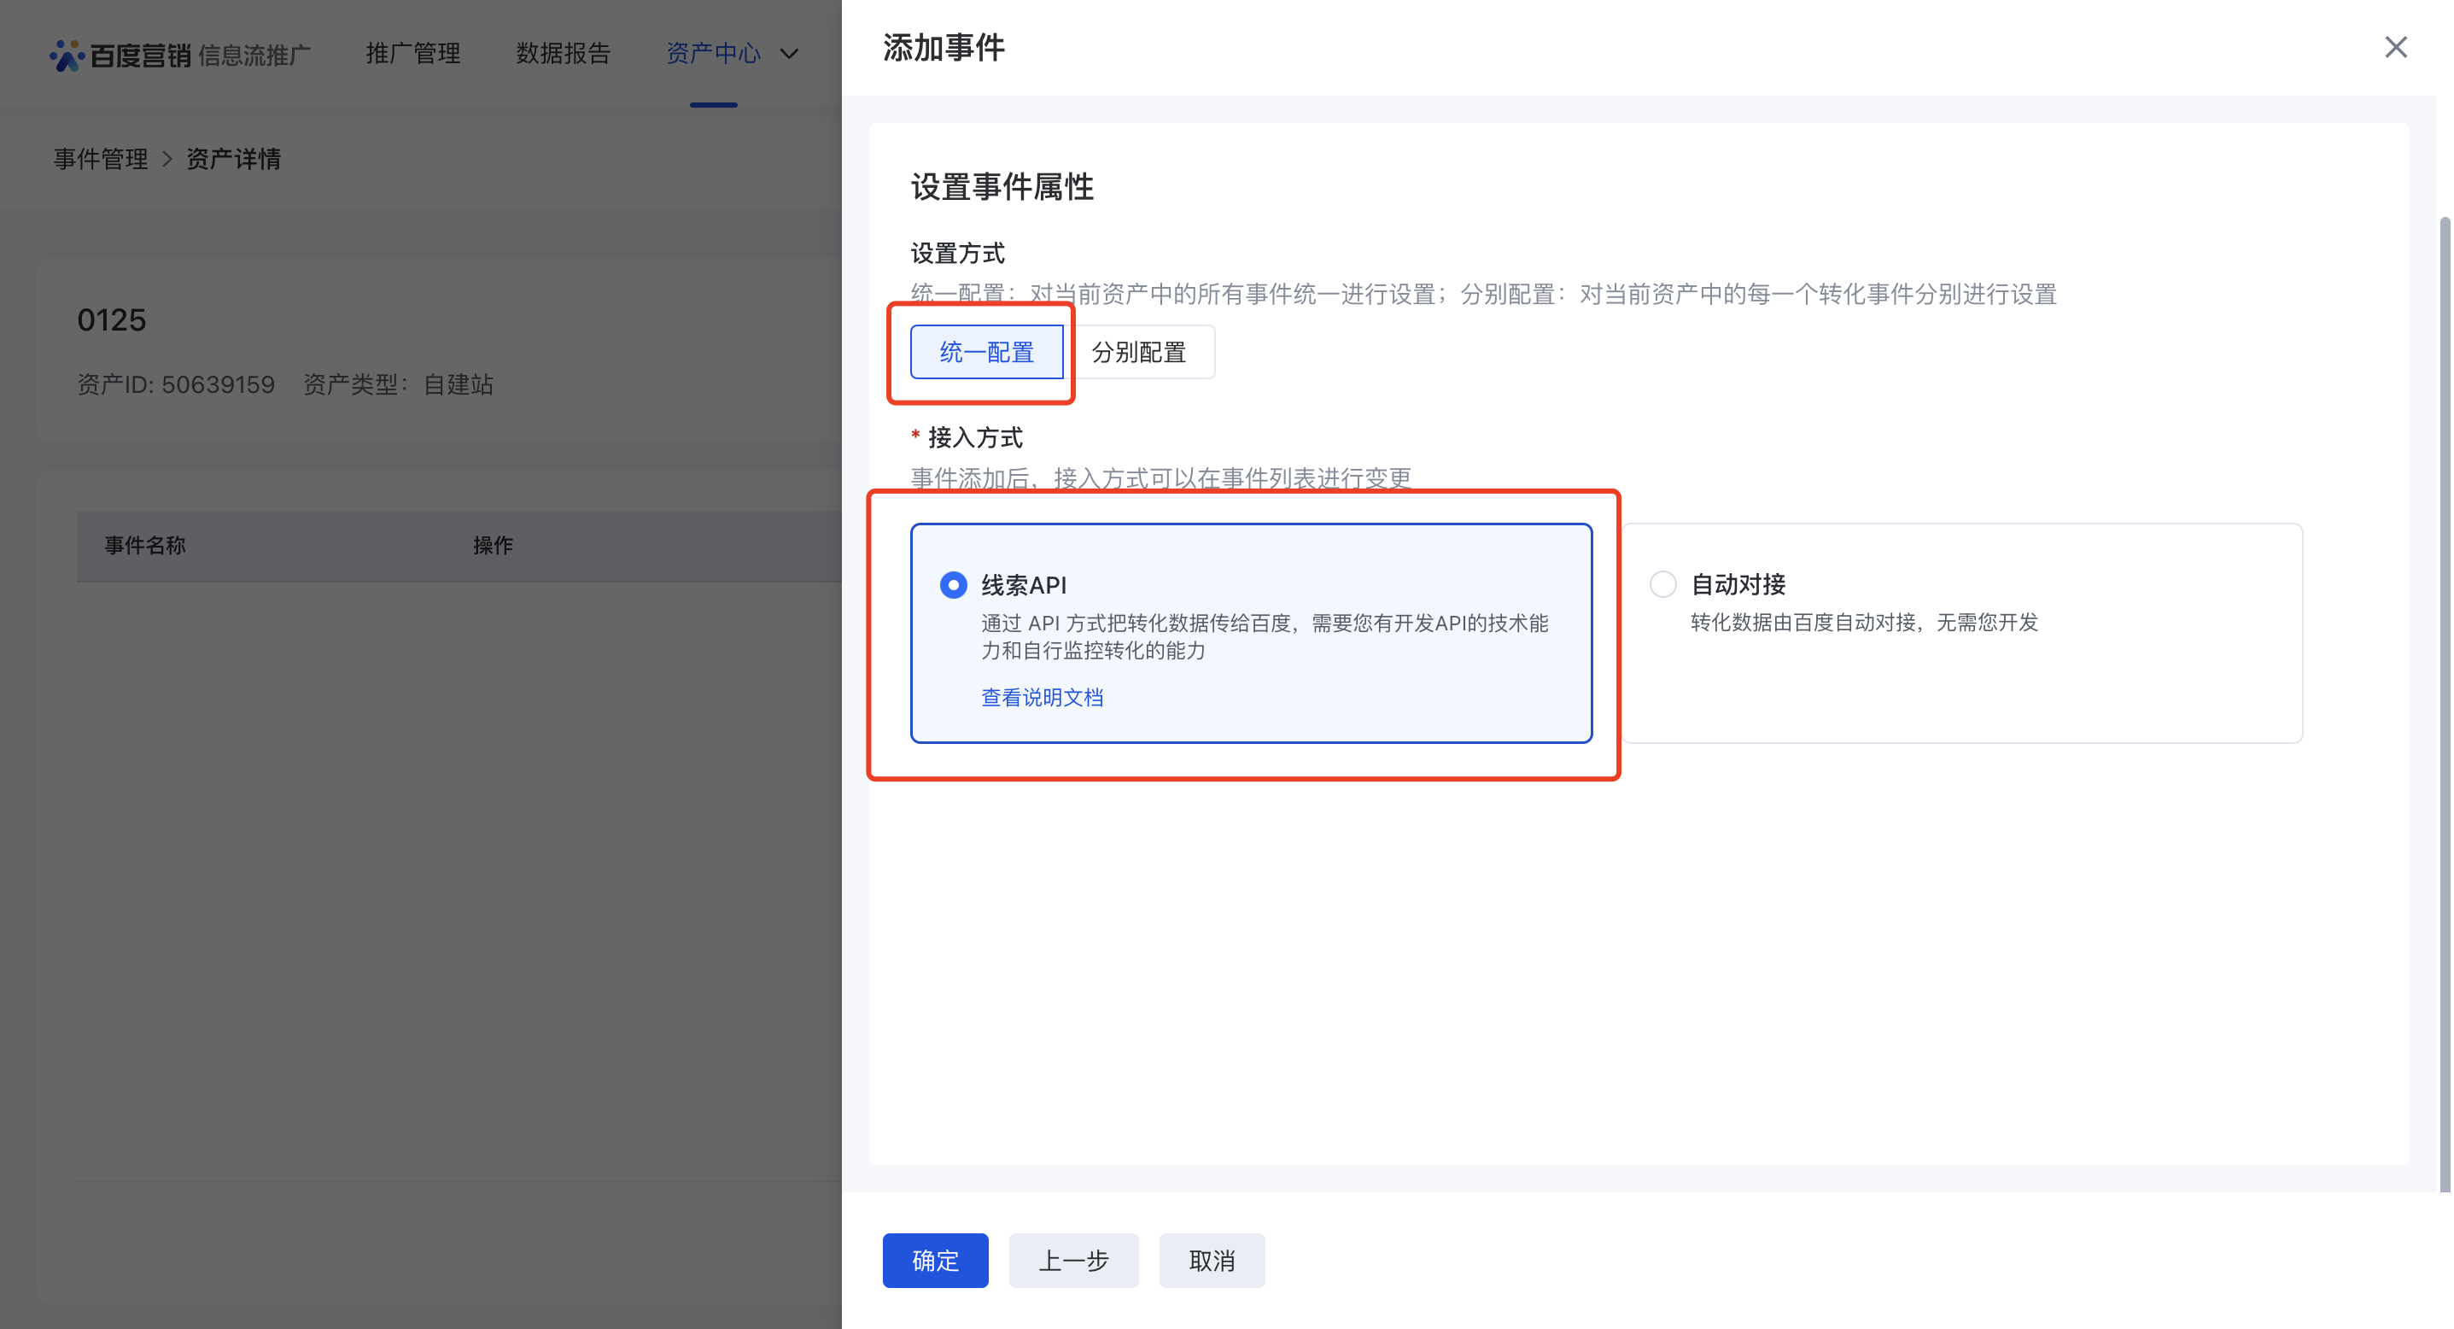Click the 百度营销 logo icon

67,55
